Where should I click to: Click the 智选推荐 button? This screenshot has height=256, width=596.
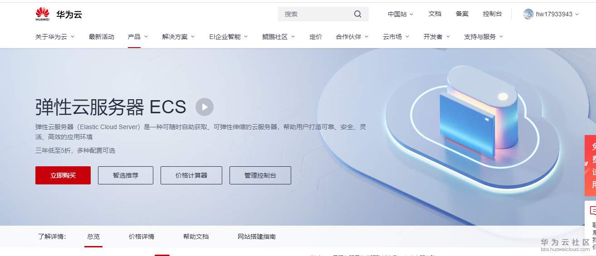pyautogui.click(x=126, y=175)
